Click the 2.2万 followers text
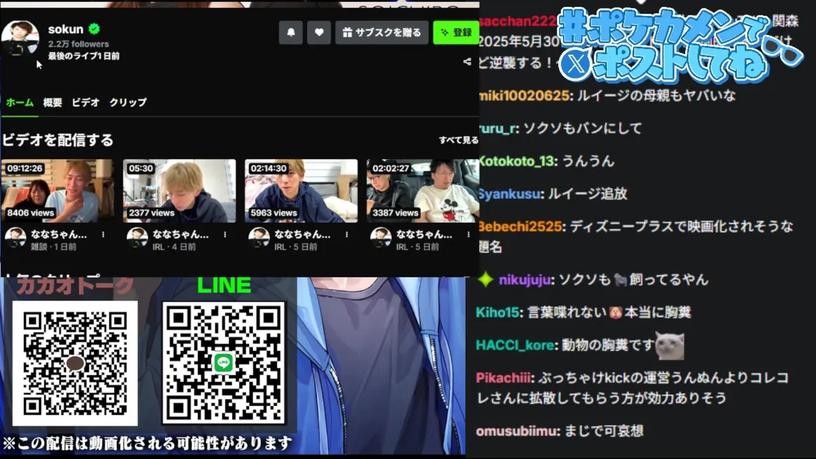Screen dimensions: 816x459 [x=78, y=44]
